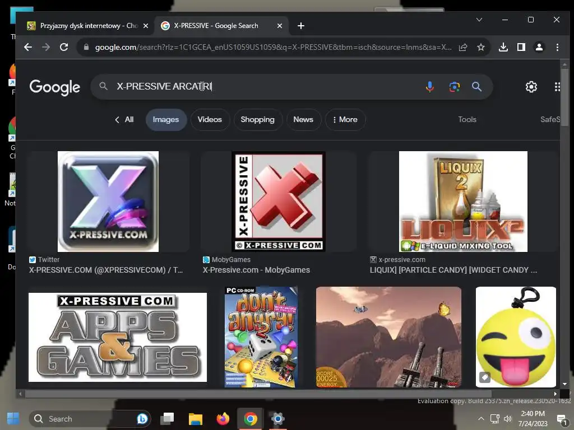Image resolution: width=574 pixels, height=430 pixels.
Task: Open Chrome downloads from the toolbar
Action: click(503, 47)
